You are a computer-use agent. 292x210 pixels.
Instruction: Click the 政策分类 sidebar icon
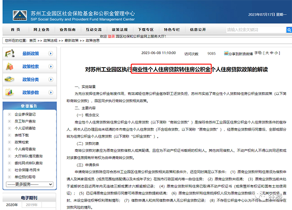pyautogui.click(x=10, y=79)
